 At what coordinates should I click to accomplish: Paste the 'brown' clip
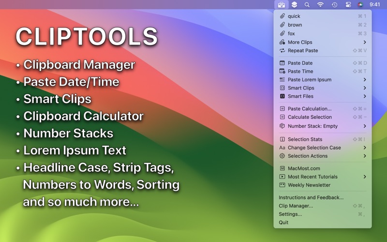coord(323,25)
